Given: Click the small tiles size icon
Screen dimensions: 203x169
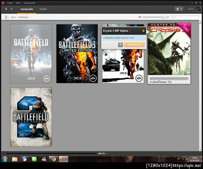Looking at the screenshot, I should [x=139, y=17].
